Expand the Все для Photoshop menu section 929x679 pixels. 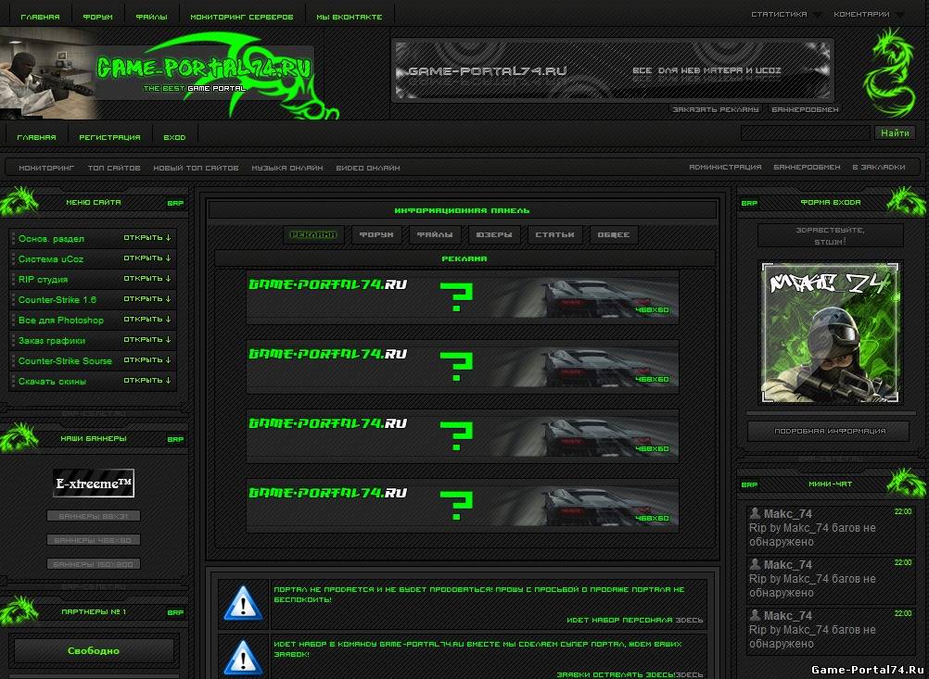(146, 320)
